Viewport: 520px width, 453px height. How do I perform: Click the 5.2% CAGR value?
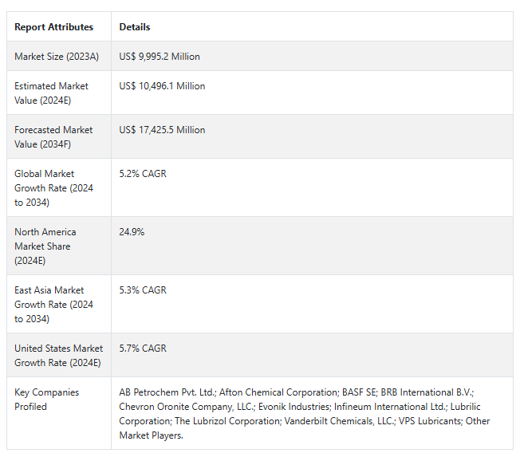143,173
